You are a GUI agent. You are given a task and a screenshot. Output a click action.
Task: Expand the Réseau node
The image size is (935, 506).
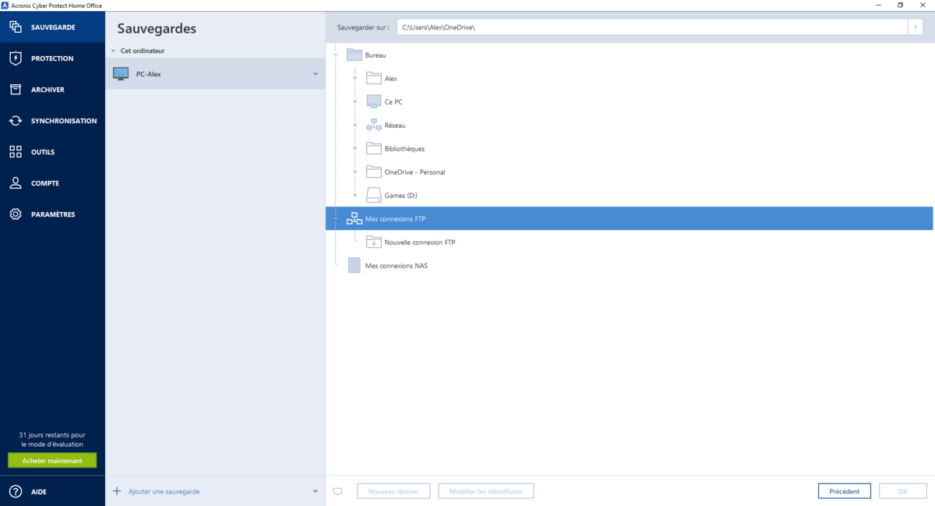pos(355,125)
